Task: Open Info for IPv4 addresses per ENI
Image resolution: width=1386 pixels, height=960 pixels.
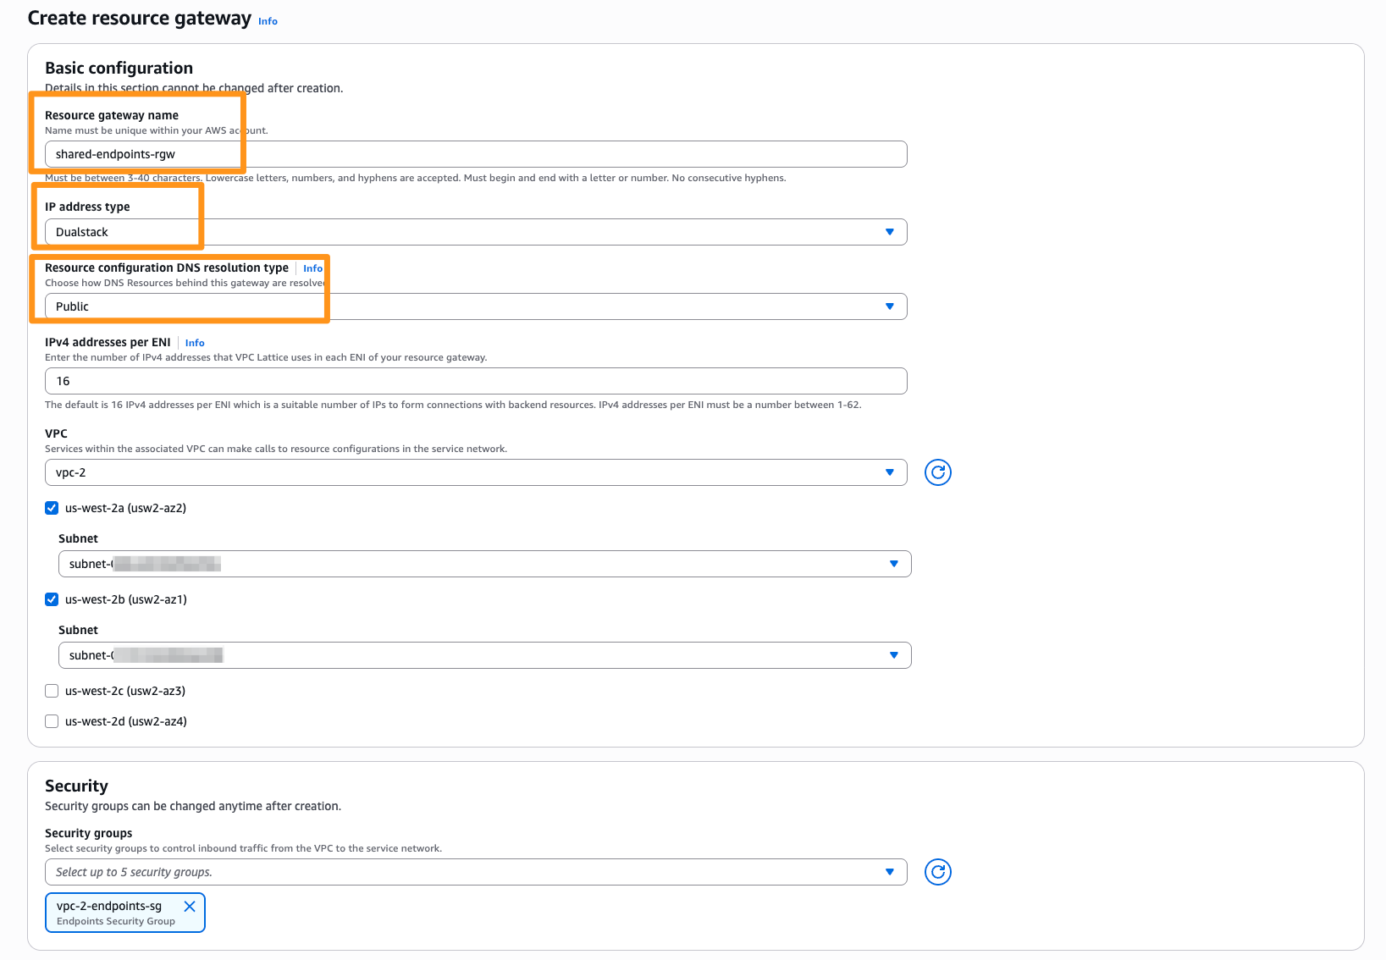Action: pos(195,343)
